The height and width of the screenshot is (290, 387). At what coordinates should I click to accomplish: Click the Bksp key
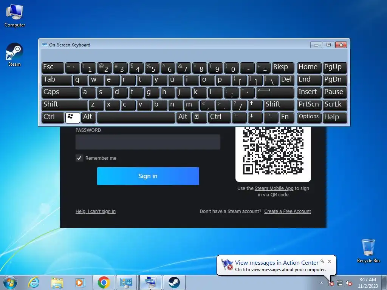click(x=283, y=68)
